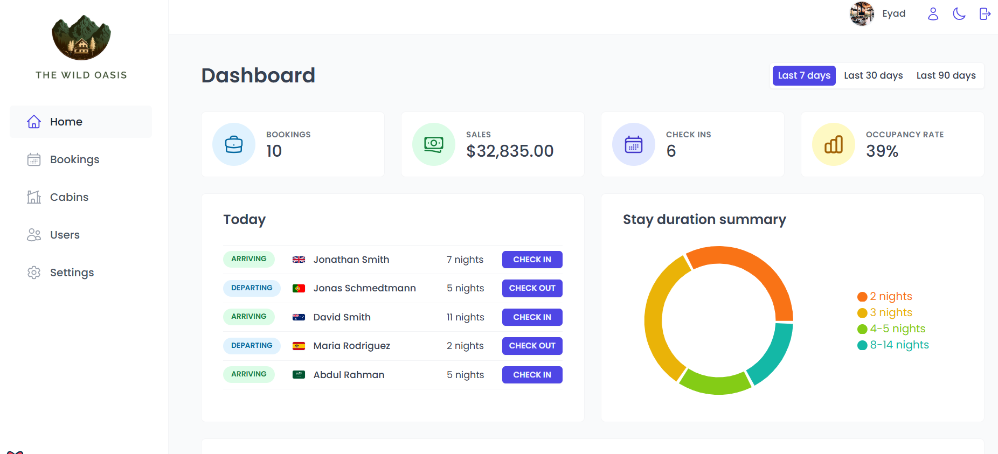Click the user account profile icon
Image resolution: width=998 pixels, height=454 pixels.
(933, 14)
